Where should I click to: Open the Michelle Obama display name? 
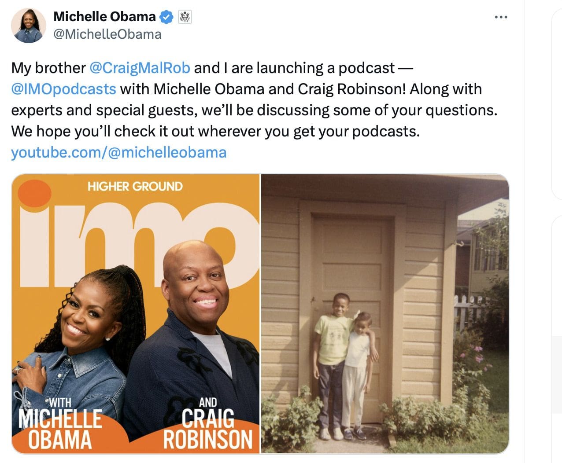(x=104, y=17)
